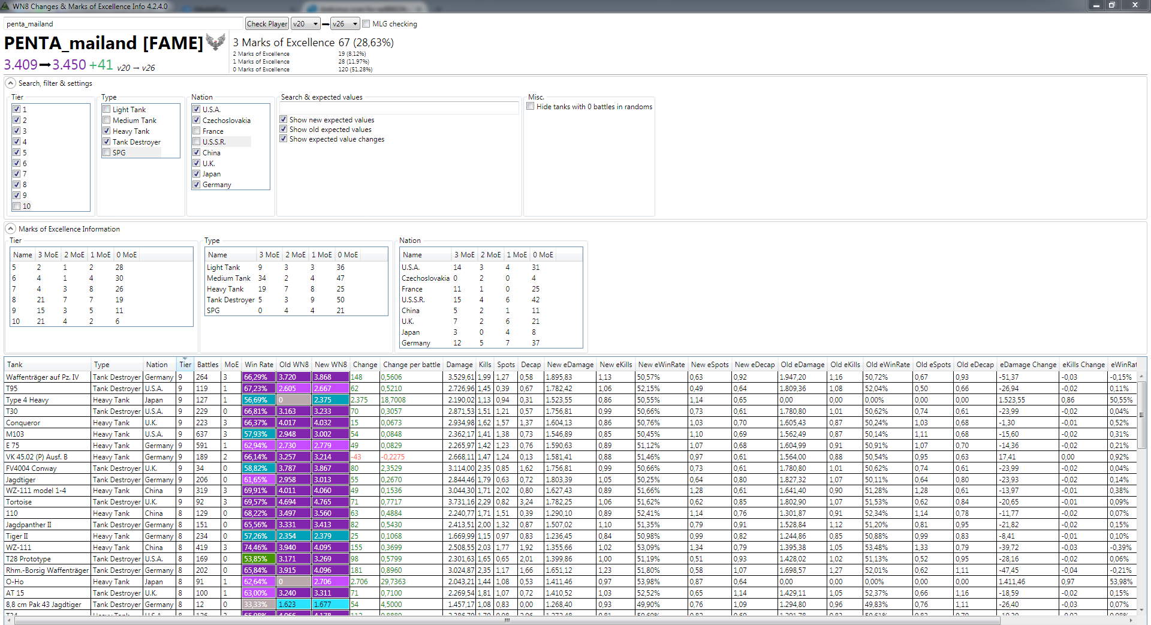Click Name header in Nation MoE table
This screenshot has width=1151, height=625.
point(426,255)
